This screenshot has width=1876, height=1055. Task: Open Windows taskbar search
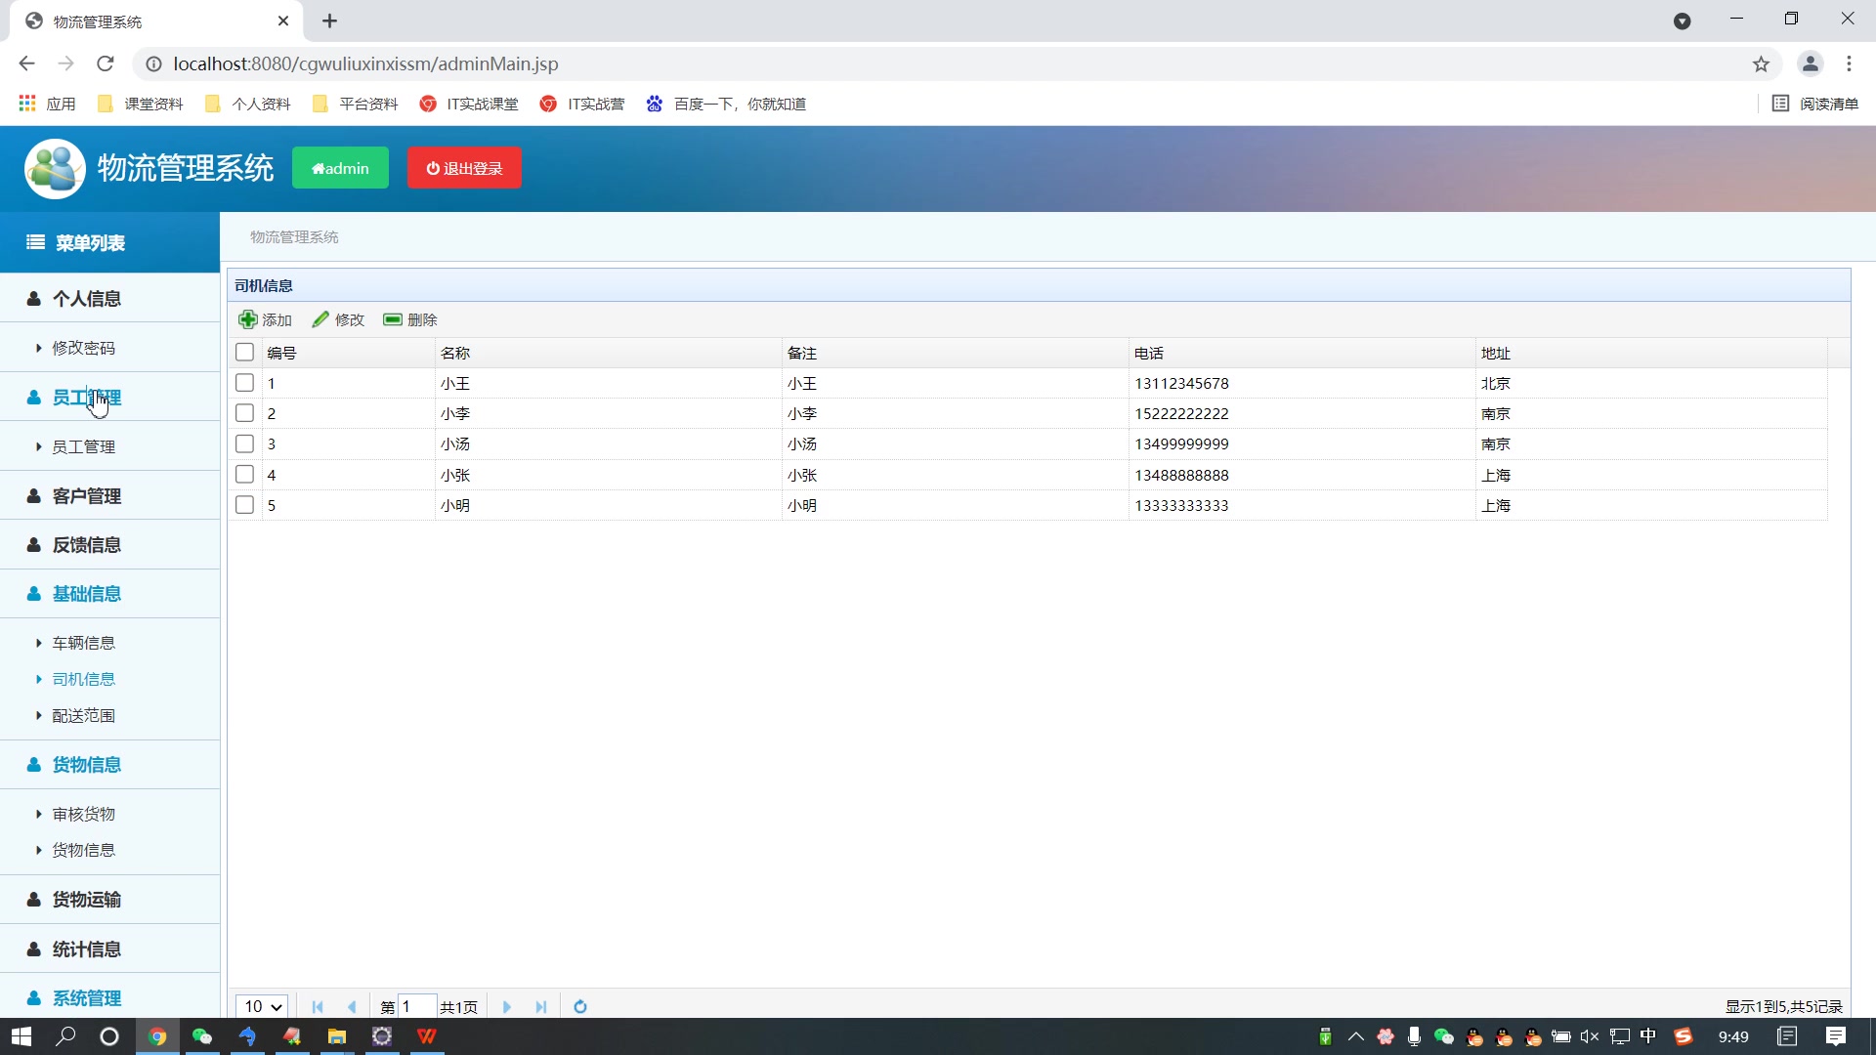(x=65, y=1036)
